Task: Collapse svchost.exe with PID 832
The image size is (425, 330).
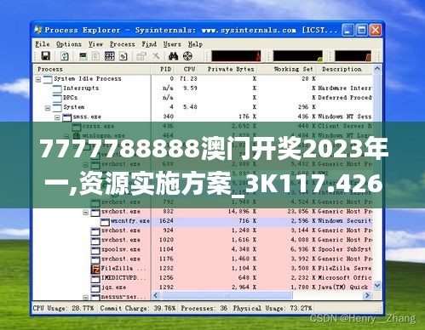Action: pos(85,213)
